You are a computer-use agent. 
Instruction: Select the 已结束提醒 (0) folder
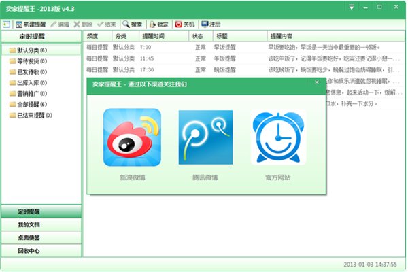[31, 115]
